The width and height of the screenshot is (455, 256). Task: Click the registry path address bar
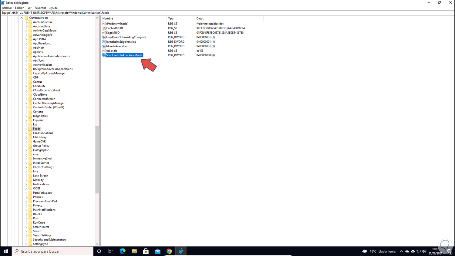pyautogui.click(x=227, y=13)
